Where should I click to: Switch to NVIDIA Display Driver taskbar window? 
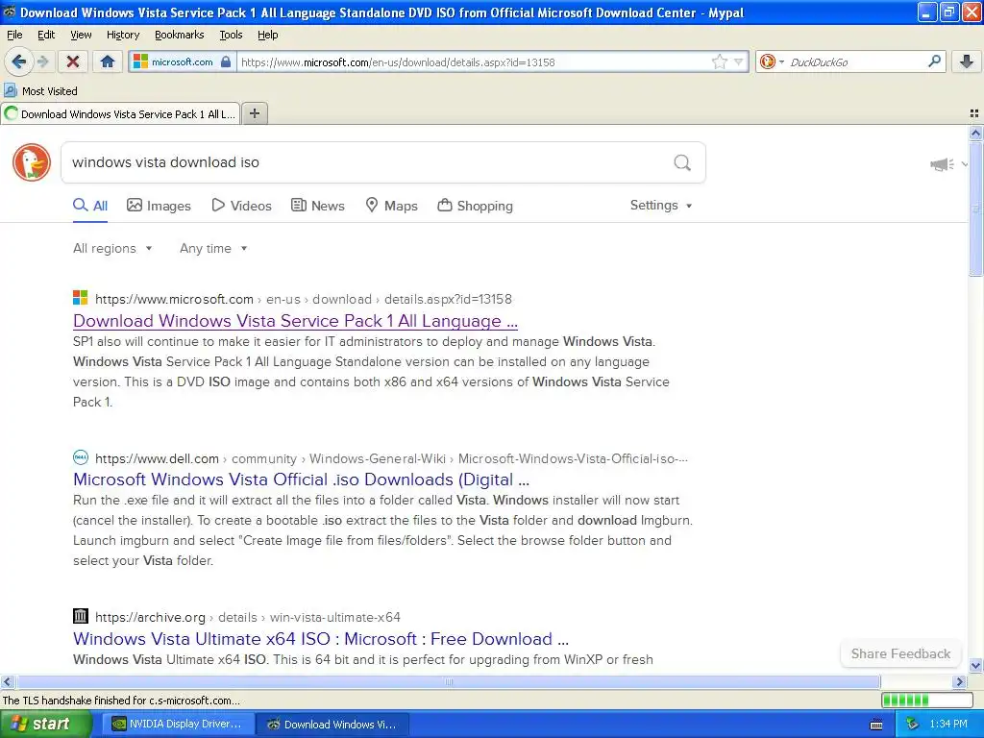pos(179,725)
